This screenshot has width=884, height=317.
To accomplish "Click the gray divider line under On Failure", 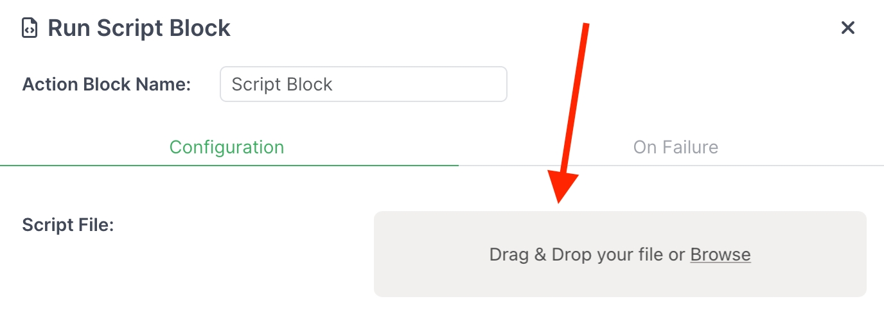I will click(671, 166).
